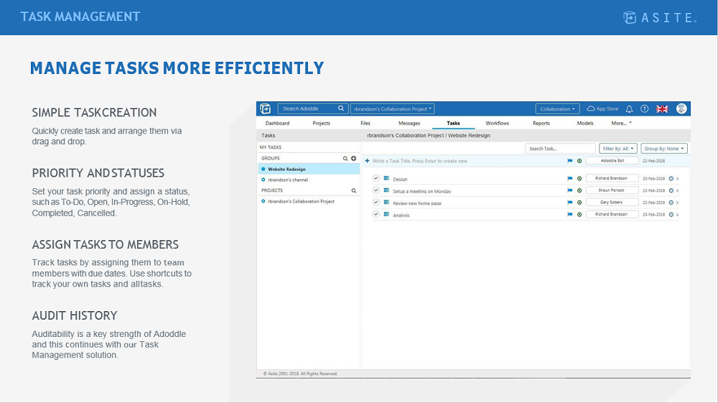Click the MY TASKS shortcut
Screen dimensions: 718x403
(271, 147)
